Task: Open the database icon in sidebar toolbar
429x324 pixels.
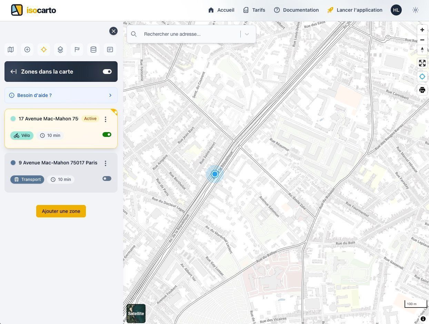Action: (x=93, y=50)
